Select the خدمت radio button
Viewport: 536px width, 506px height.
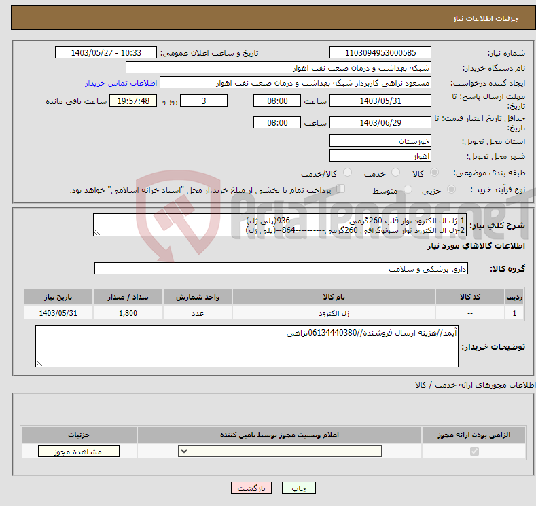pyautogui.click(x=395, y=173)
